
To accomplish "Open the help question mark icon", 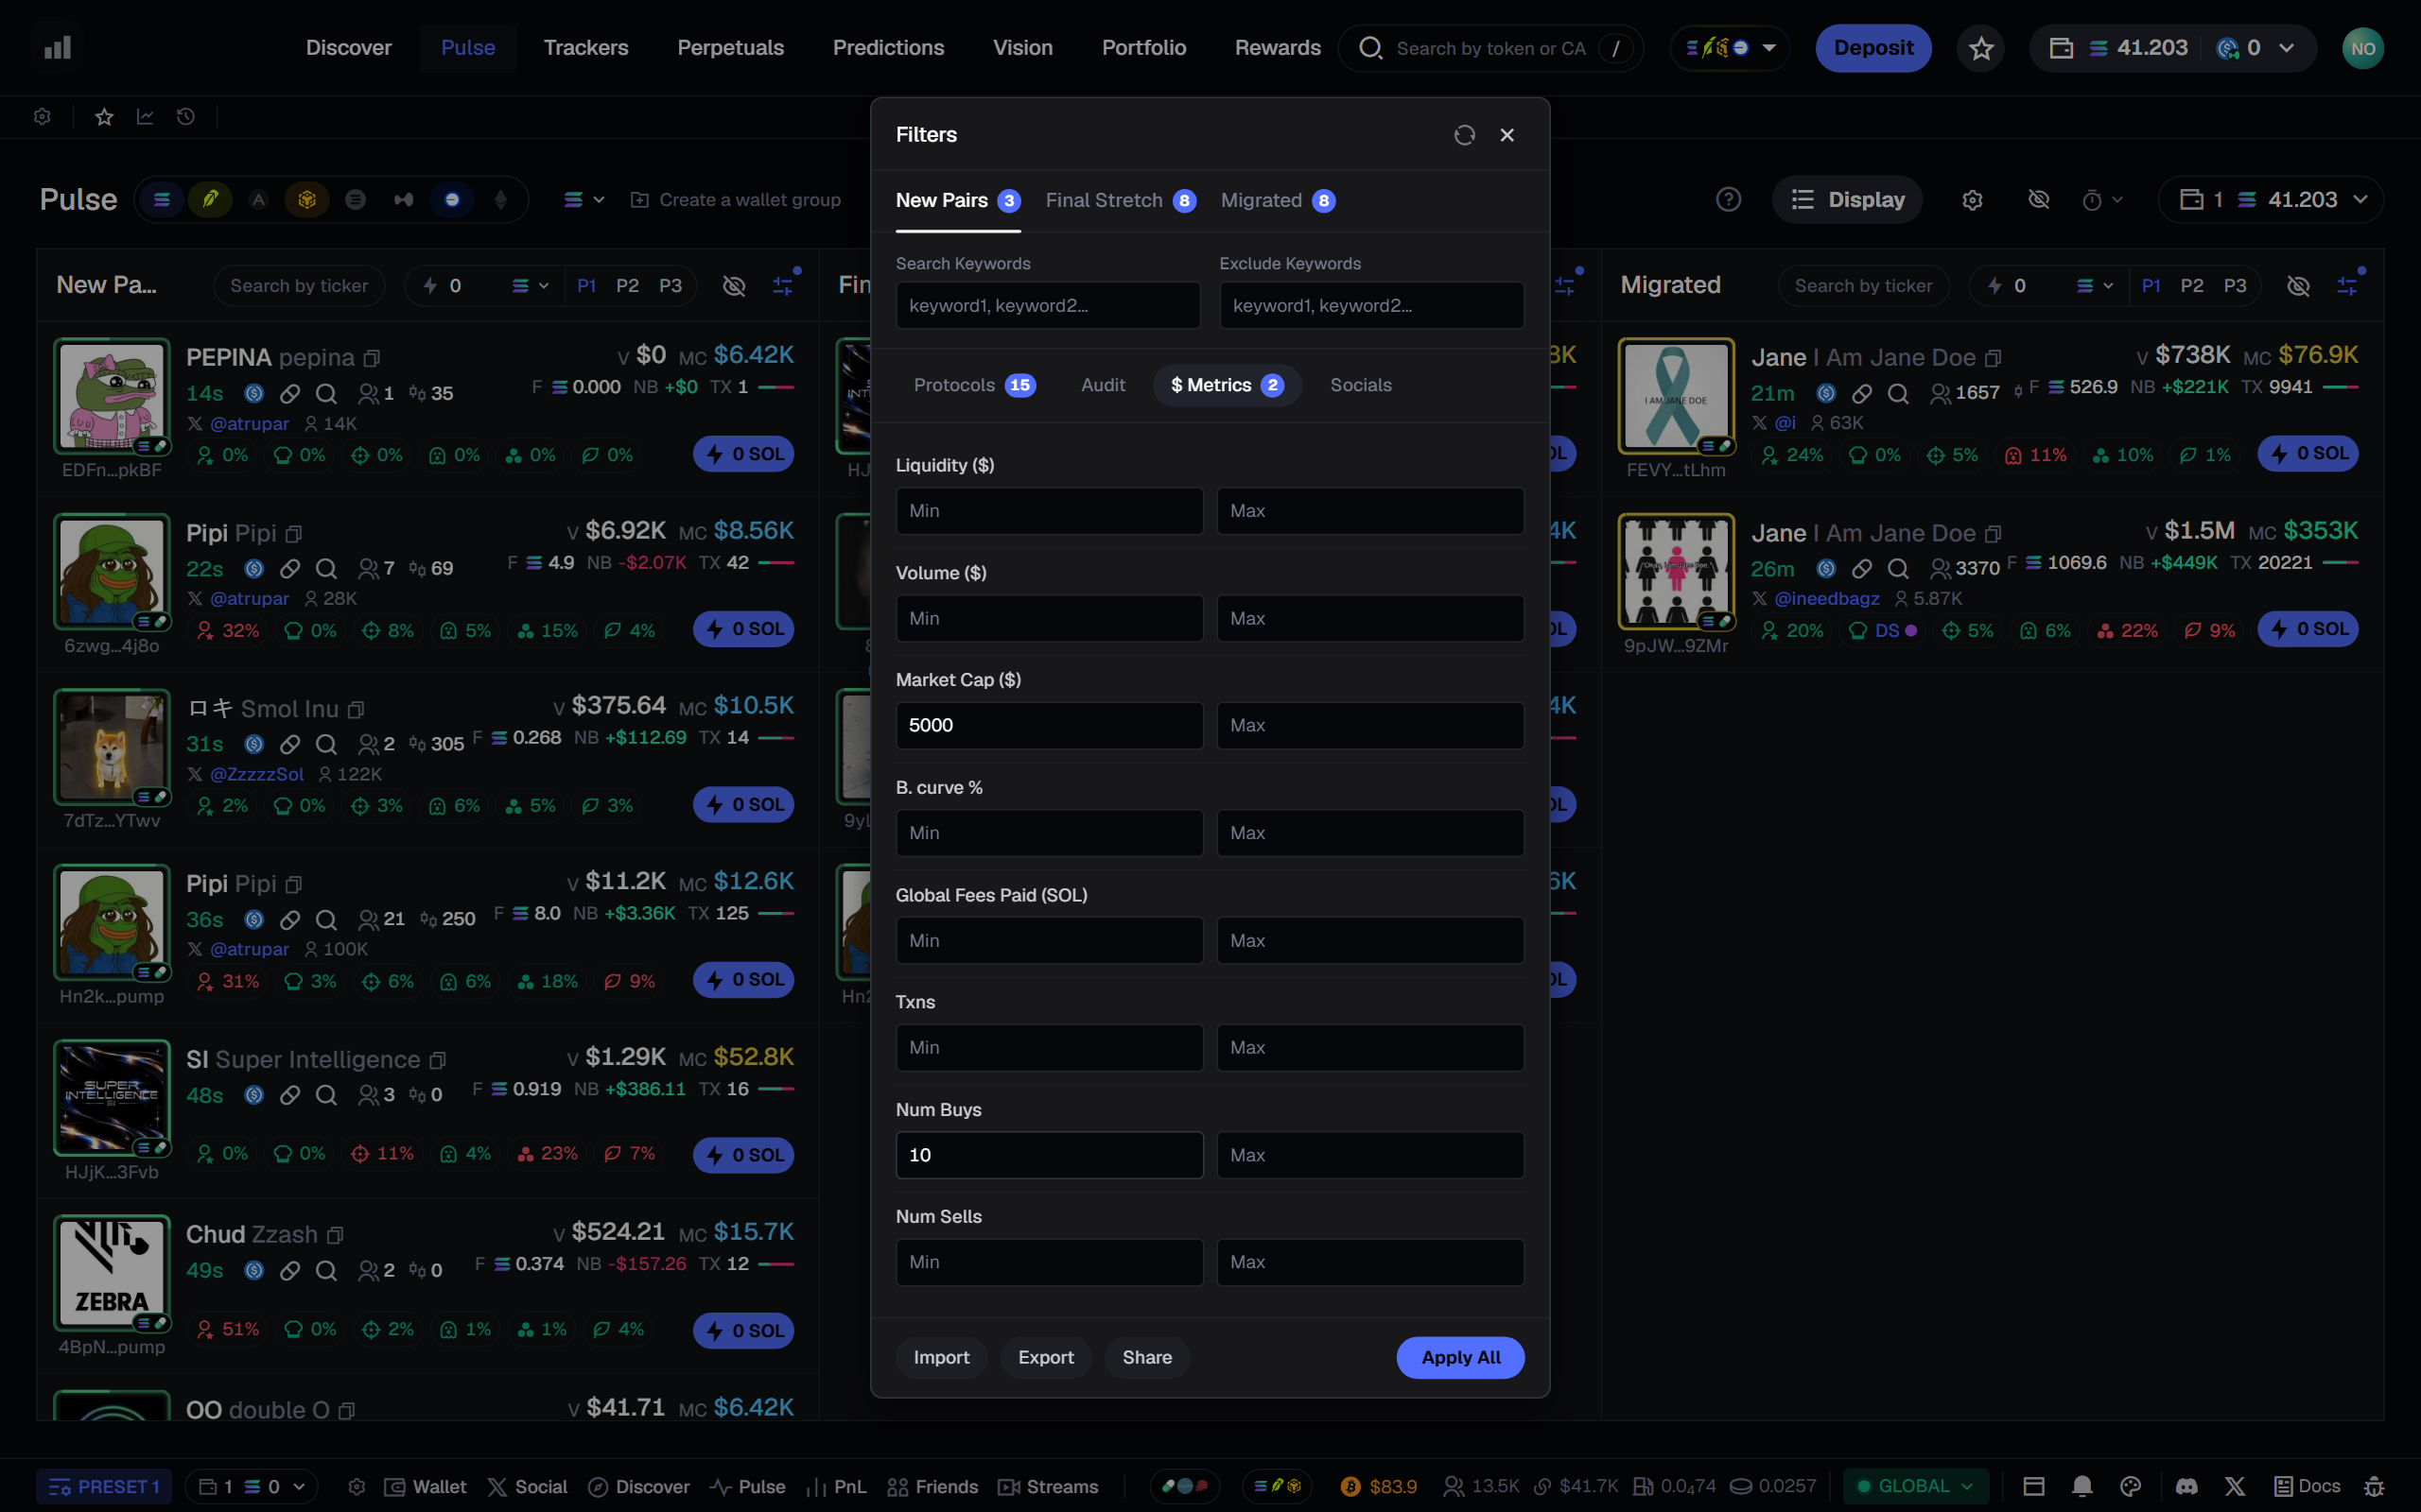I will (x=1729, y=200).
